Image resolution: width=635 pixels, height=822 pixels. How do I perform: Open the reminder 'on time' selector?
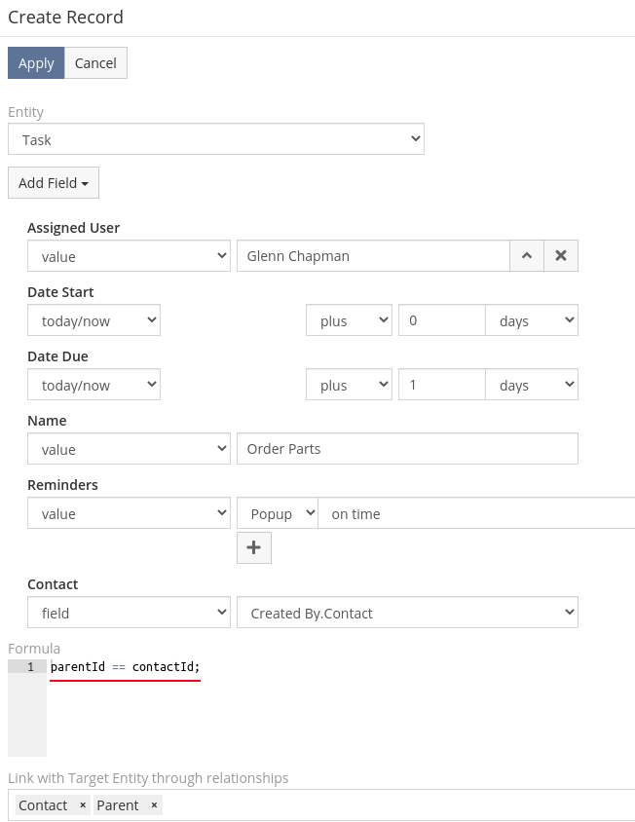pos(475,513)
